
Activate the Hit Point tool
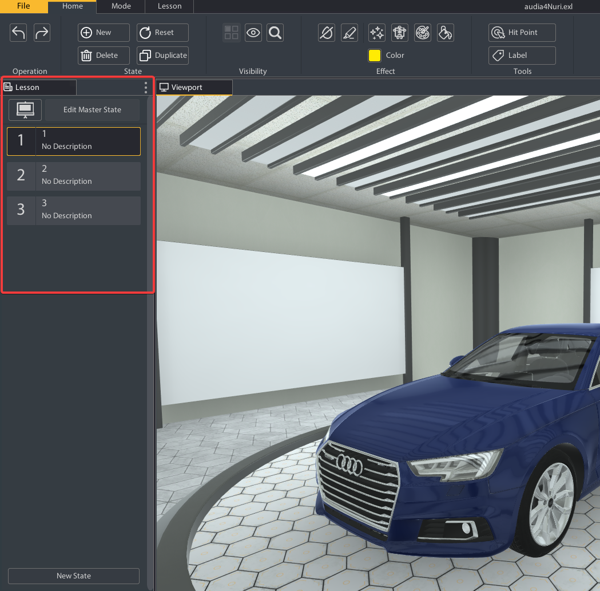pos(522,33)
